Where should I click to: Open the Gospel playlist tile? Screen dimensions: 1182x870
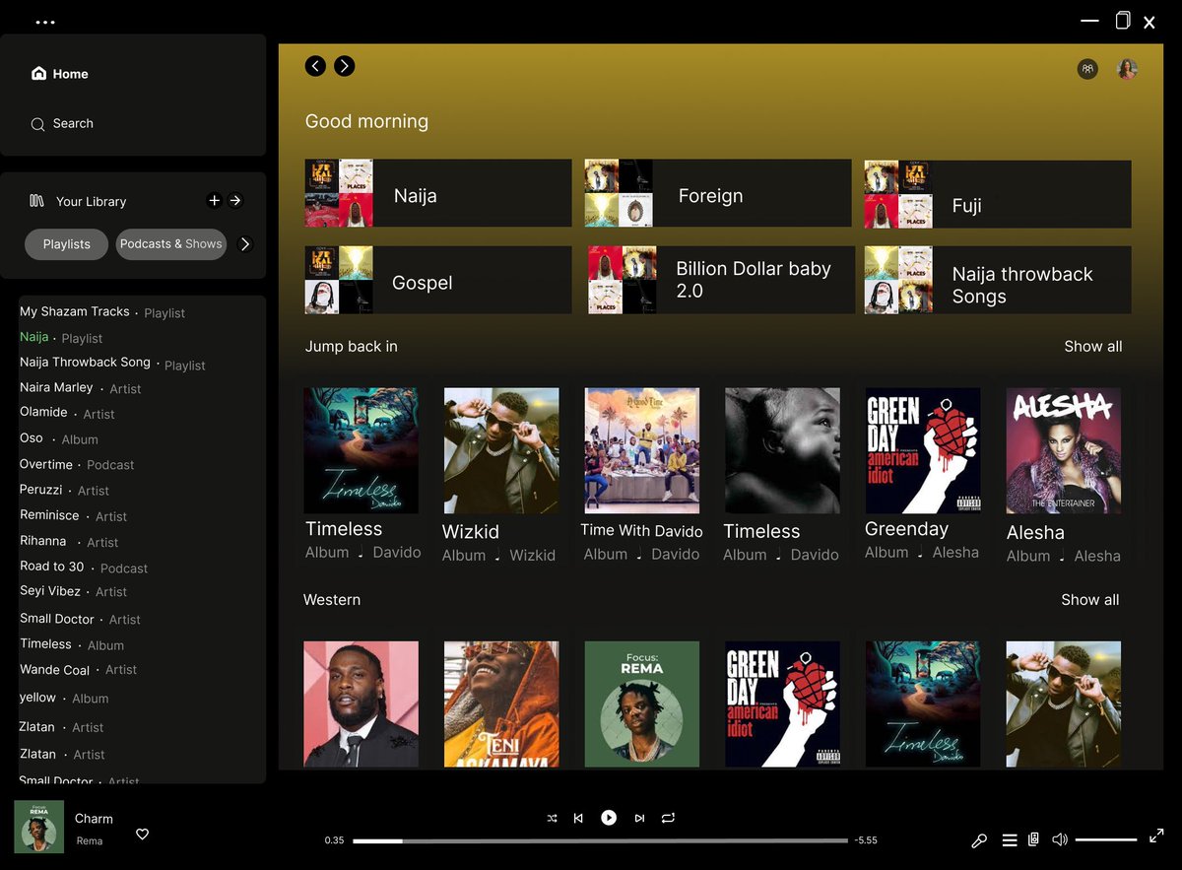438,280
